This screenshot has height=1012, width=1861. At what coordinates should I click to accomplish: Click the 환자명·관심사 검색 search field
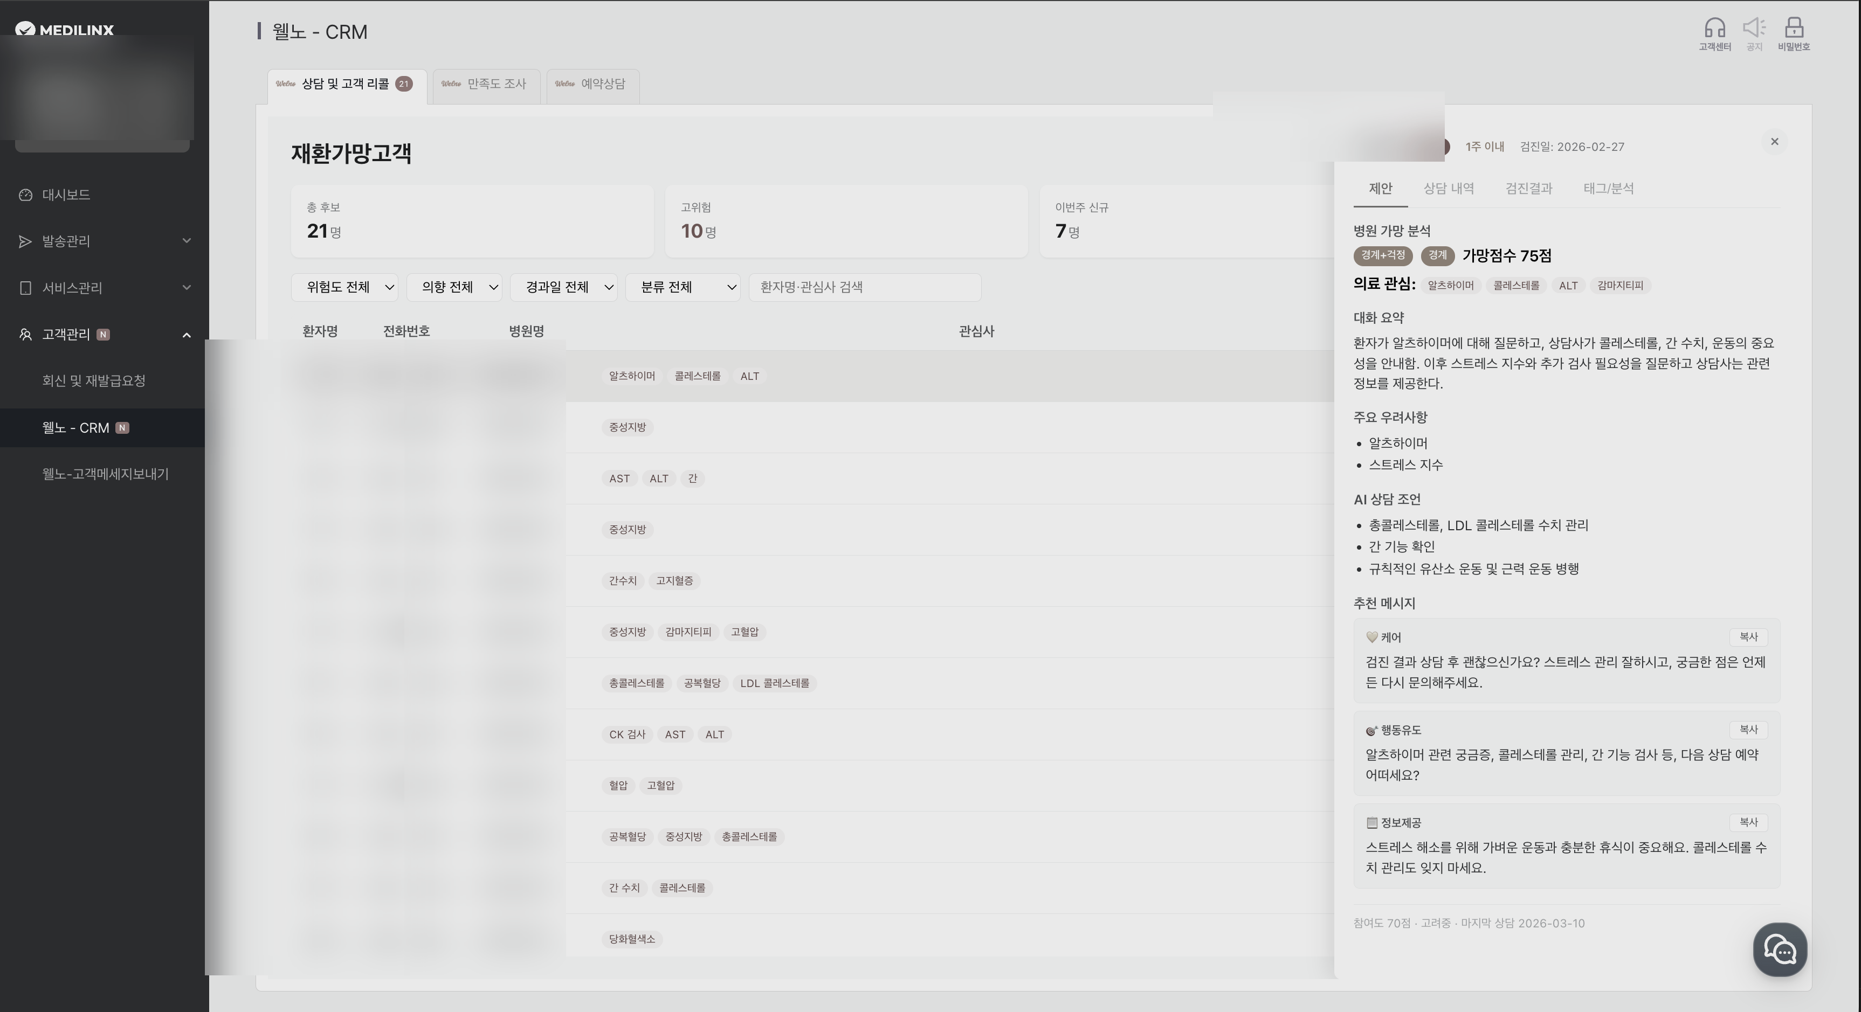[x=864, y=288]
